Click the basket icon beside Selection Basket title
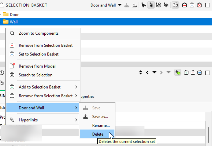 click(x=2, y=5)
